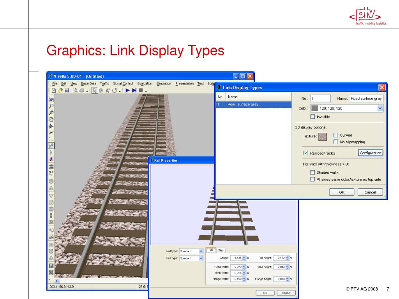Image resolution: width=399 pixels, height=299 pixels.
Task: Click the Open file folder icon
Action: point(60,91)
